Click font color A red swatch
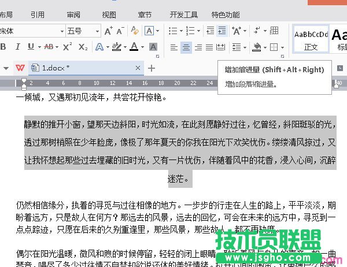Image resolution: width=347 pixels, height=267 pixels. 134,47
